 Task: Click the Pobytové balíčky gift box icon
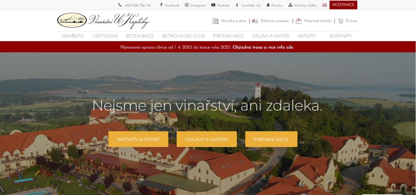(298, 21)
